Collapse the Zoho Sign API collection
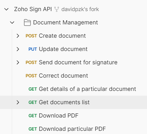The height and width of the screenshot is (134, 147). (x=6, y=9)
